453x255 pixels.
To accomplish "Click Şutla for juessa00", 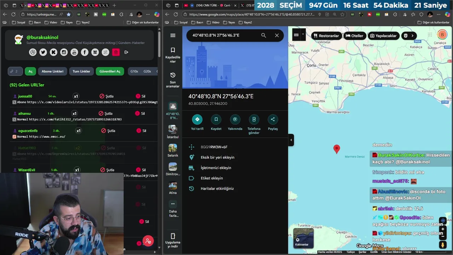I will coord(107,96).
